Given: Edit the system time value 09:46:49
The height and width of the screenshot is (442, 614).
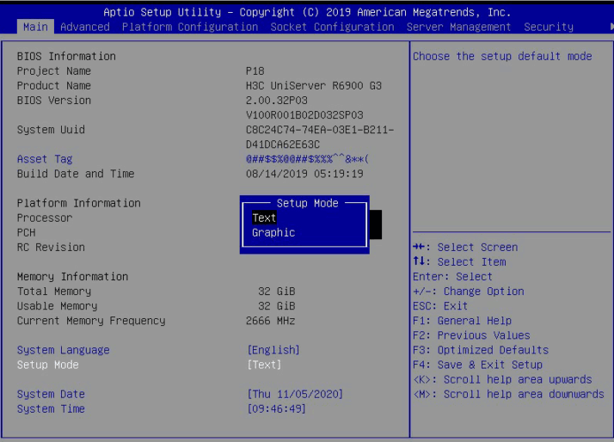Looking at the screenshot, I should pyautogui.click(x=276, y=408).
